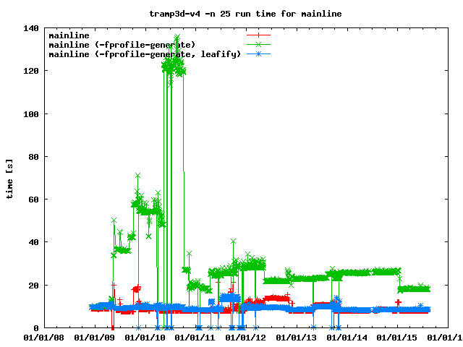
Task: Select the 'mainline (-fprofile-generate, leafify)' legend entry
Action: pos(144,54)
